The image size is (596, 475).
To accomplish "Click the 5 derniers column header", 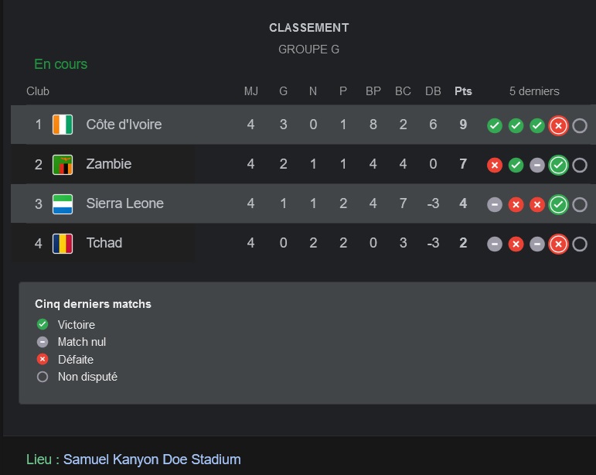I will click(x=534, y=91).
